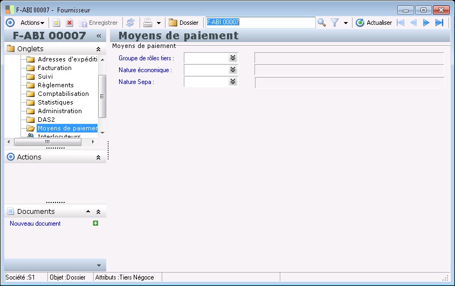Collapse the Onglets section
This screenshot has height=286, width=455.
tap(98, 49)
